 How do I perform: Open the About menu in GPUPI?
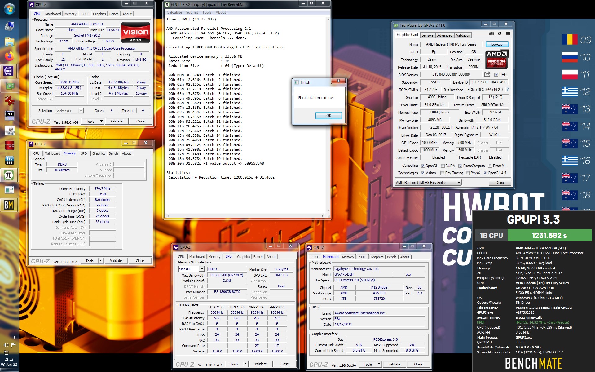click(x=221, y=12)
